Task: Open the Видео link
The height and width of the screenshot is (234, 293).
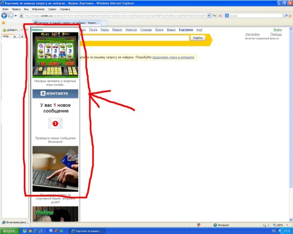Action: tap(171, 30)
